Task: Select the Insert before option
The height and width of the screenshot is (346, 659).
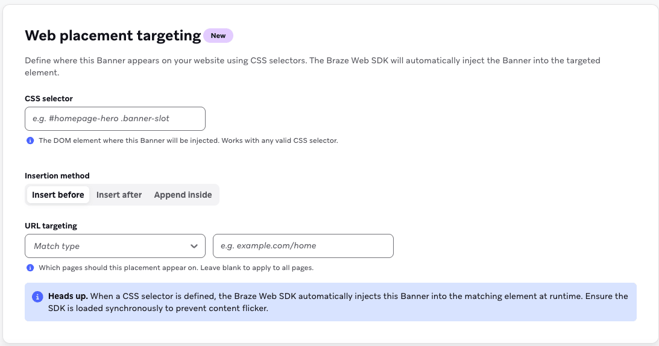Action: (58, 195)
